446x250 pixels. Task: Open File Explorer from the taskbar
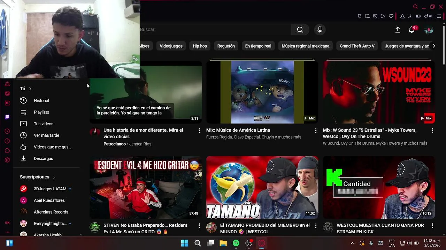coord(223,243)
